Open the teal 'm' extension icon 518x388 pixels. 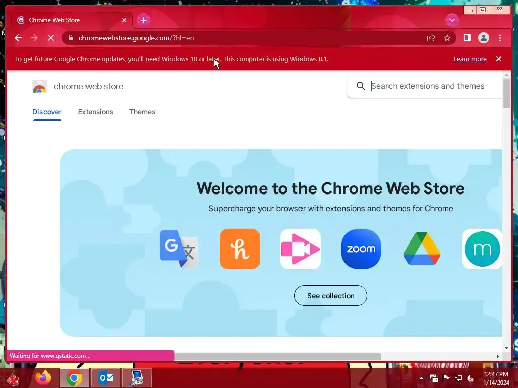[x=482, y=249]
